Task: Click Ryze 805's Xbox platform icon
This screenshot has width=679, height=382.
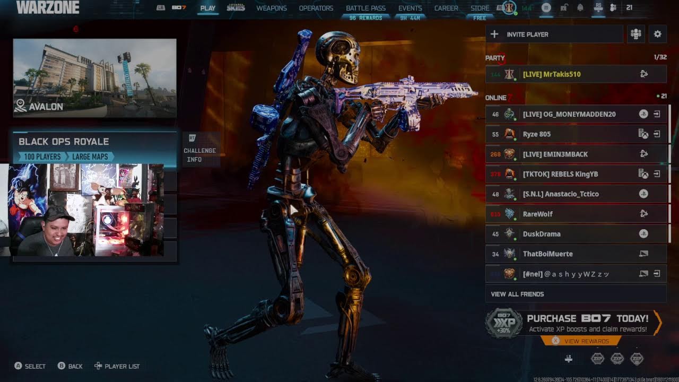Action: pos(643,134)
